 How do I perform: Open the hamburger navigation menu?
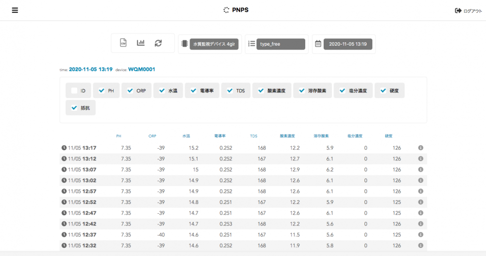tap(15, 10)
